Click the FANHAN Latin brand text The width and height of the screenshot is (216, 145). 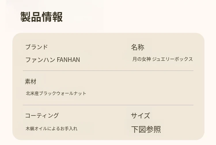click(68, 60)
